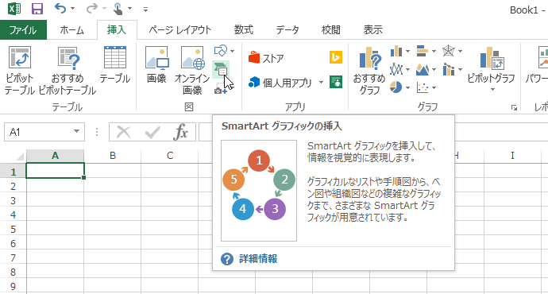Click the SmartArt preview thumbnail
This screenshot has height=294, width=548.
[x=259, y=191]
